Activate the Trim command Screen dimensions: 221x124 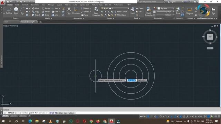pos(55,8)
